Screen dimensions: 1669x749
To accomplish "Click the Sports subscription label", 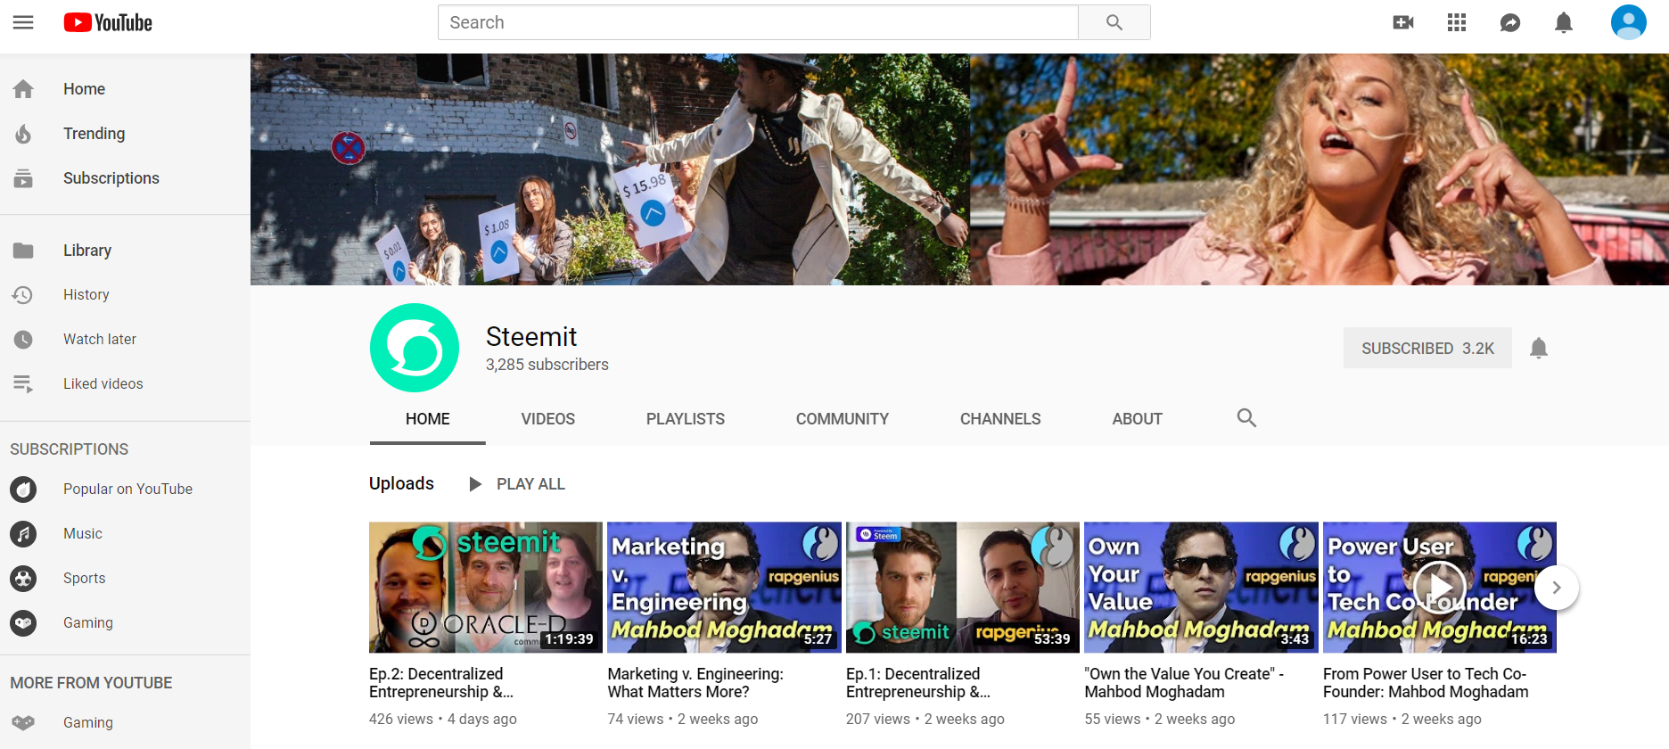I will pyautogui.click(x=85, y=578).
